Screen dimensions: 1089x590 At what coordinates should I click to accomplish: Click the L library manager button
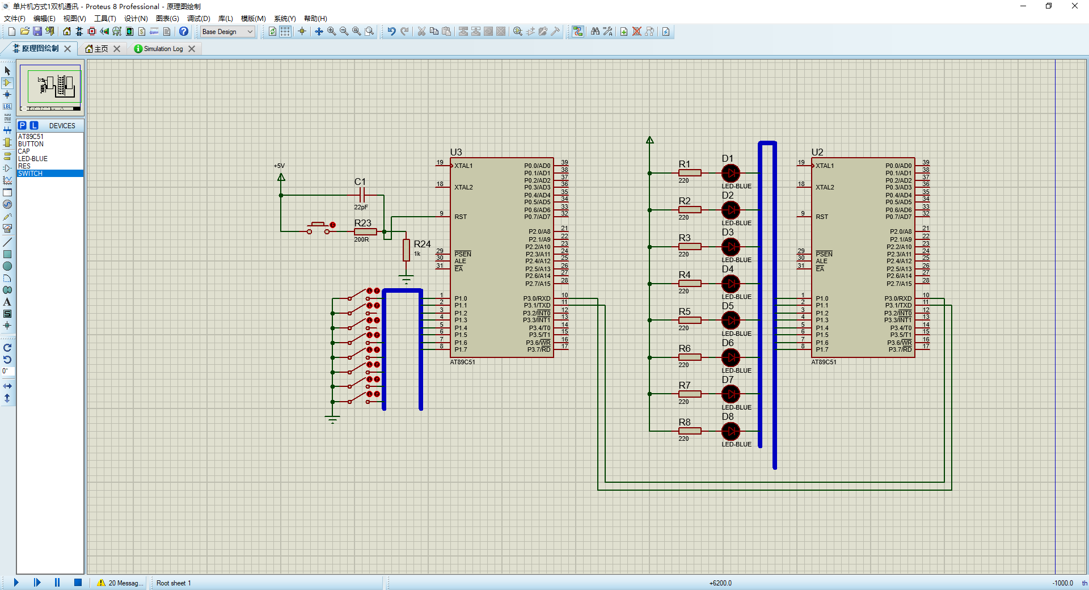[34, 125]
